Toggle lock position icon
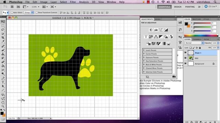The width and height of the screenshot is (220, 123). [x=197, y=48]
